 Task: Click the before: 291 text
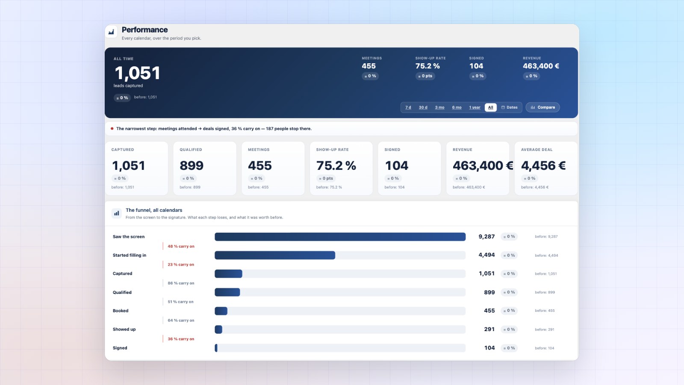[x=544, y=329]
